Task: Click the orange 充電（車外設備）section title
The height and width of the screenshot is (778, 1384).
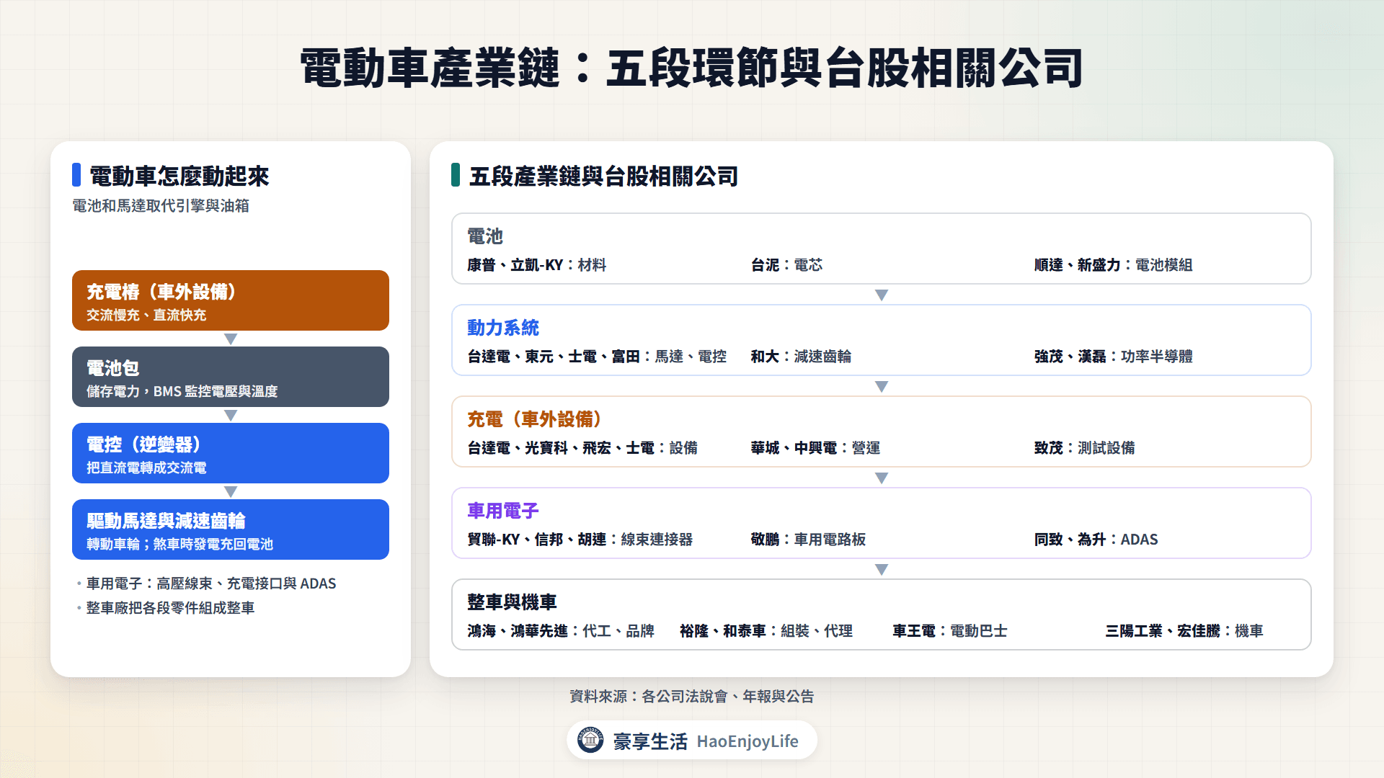Action: (534, 419)
